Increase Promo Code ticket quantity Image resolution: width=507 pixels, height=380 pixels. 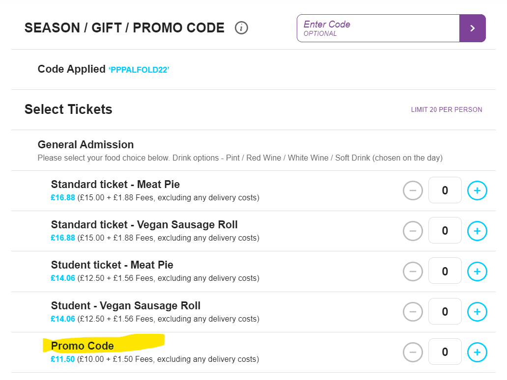[x=477, y=352]
